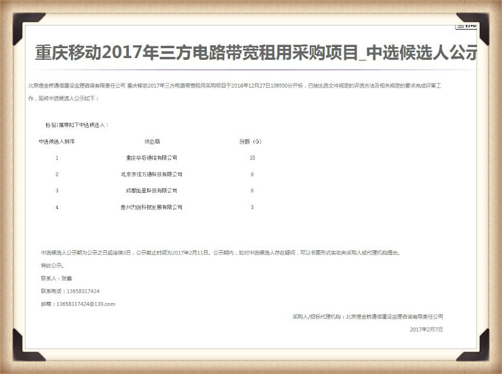Viewport: 502px width, 374px height.
Task: Click share value 6 for the 成都 supplier
Action: 252,190
